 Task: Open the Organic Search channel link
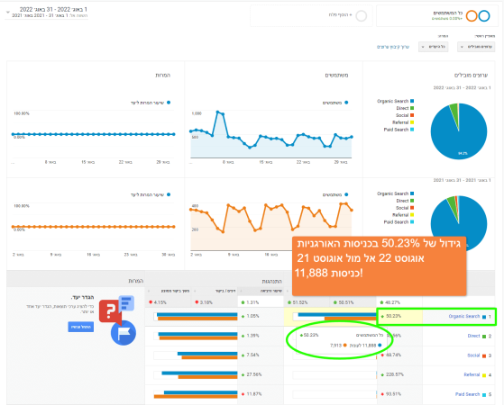tap(463, 317)
